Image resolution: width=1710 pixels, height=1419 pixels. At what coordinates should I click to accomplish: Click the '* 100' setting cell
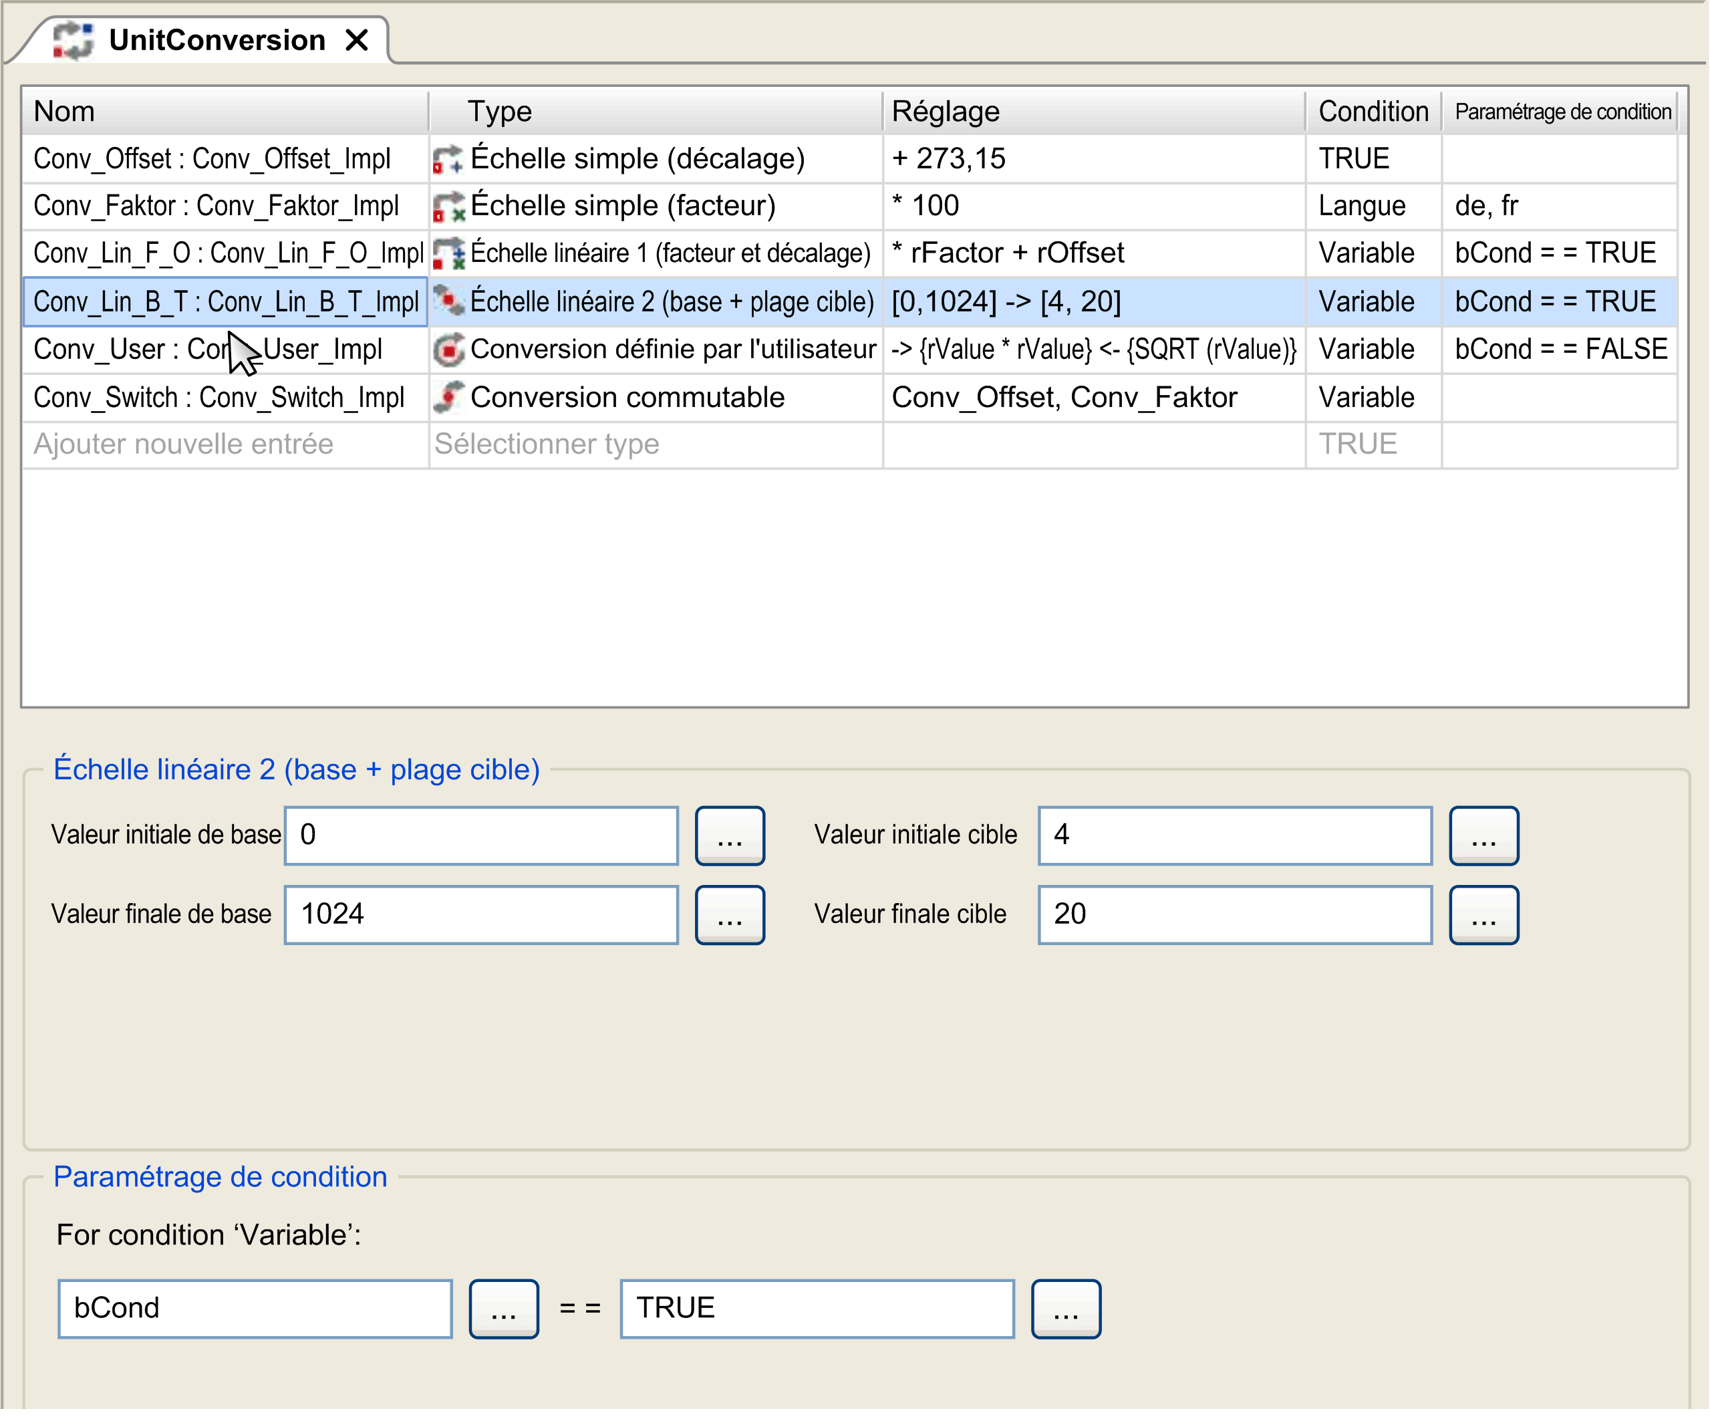pos(1095,206)
